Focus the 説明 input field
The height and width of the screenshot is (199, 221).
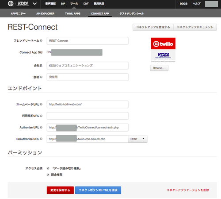(88, 77)
